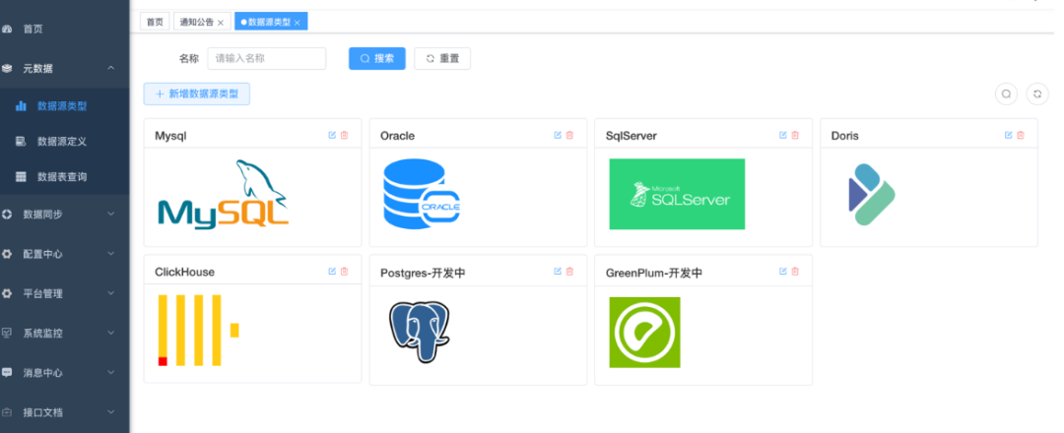
Task: Click the green SQLServer logo image
Action: click(x=677, y=194)
